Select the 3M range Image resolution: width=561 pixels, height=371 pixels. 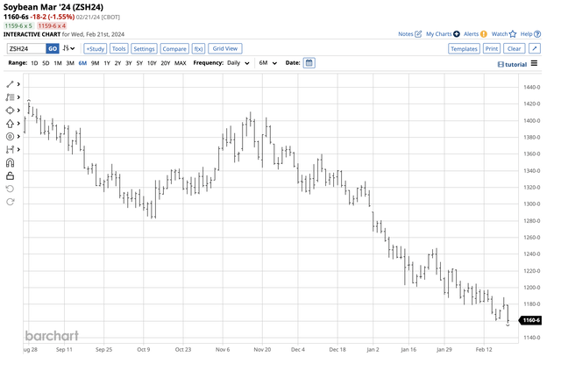point(70,63)
